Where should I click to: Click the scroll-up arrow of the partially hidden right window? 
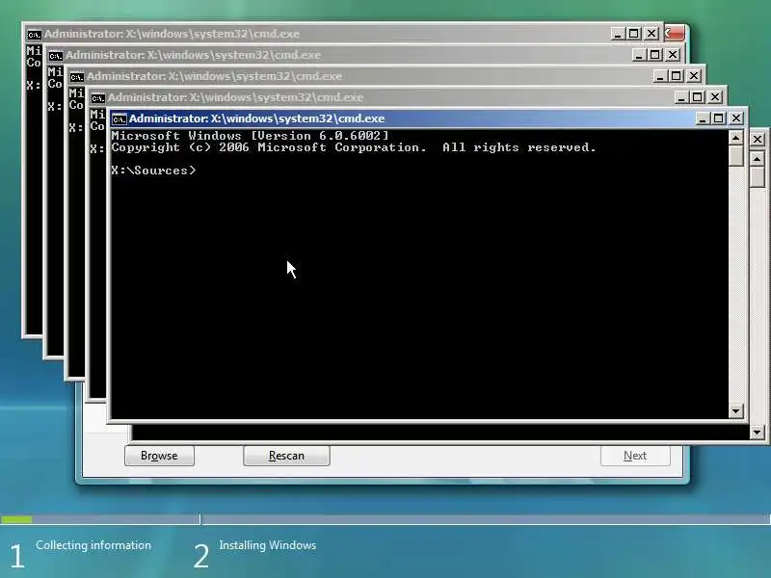[758, 159]
